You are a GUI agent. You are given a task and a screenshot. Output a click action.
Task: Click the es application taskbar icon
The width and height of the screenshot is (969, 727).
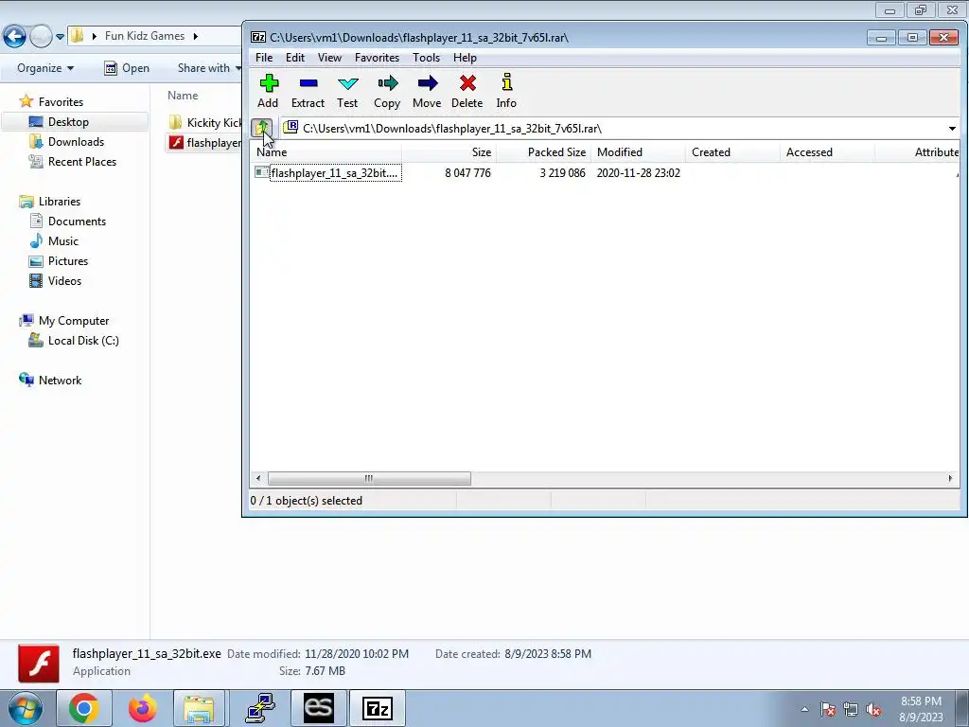point(318,708)
